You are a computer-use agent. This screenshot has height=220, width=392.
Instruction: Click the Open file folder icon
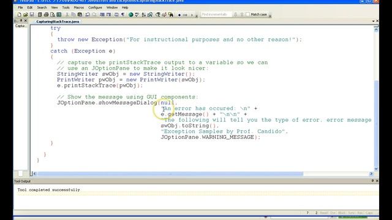tap(25, 15)
